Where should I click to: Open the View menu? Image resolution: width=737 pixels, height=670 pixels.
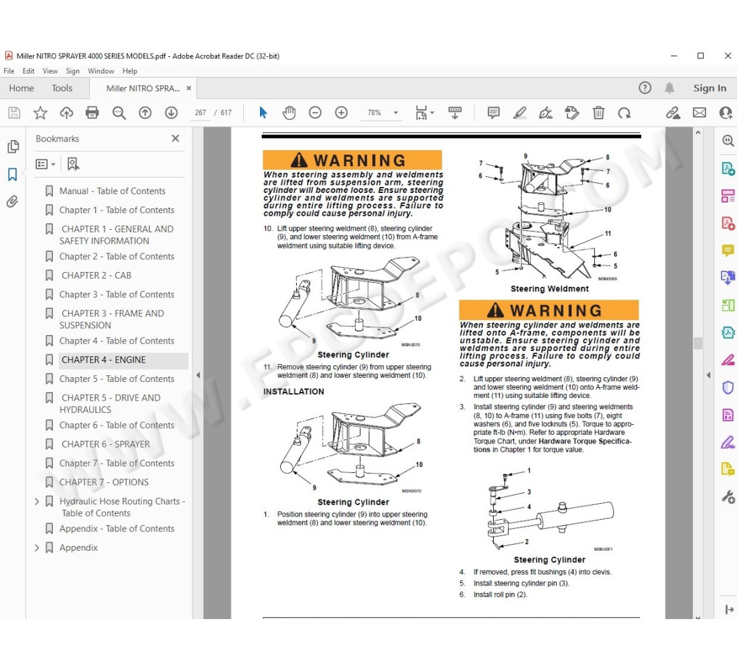tap(50, 70)
